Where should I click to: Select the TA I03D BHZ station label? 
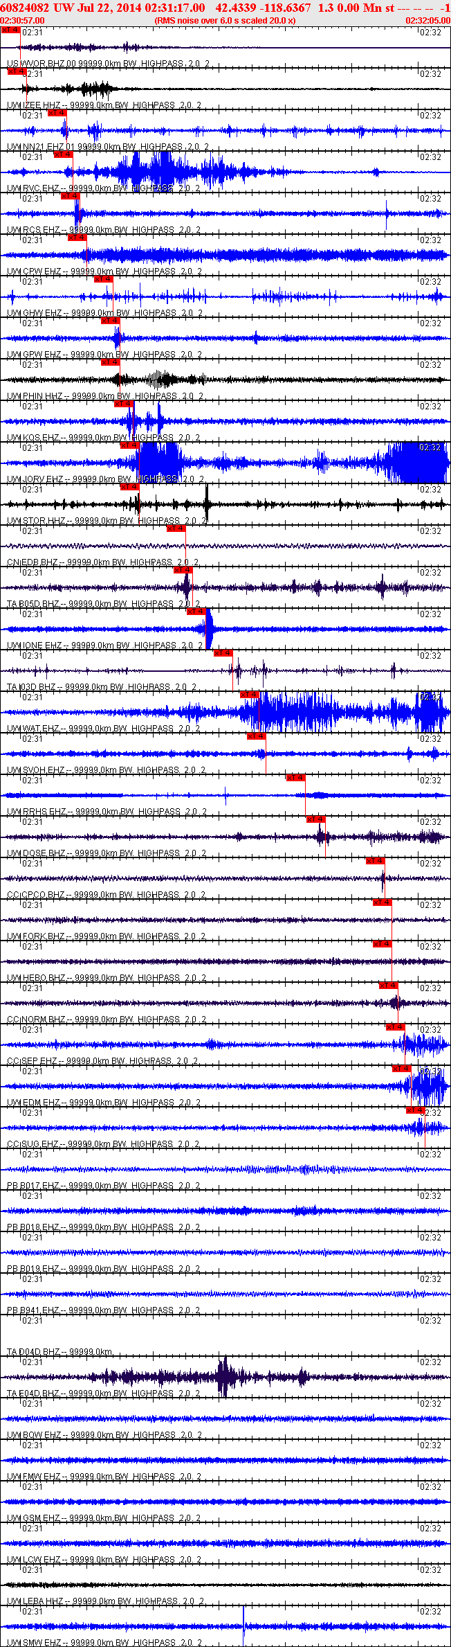click(102, 687)
